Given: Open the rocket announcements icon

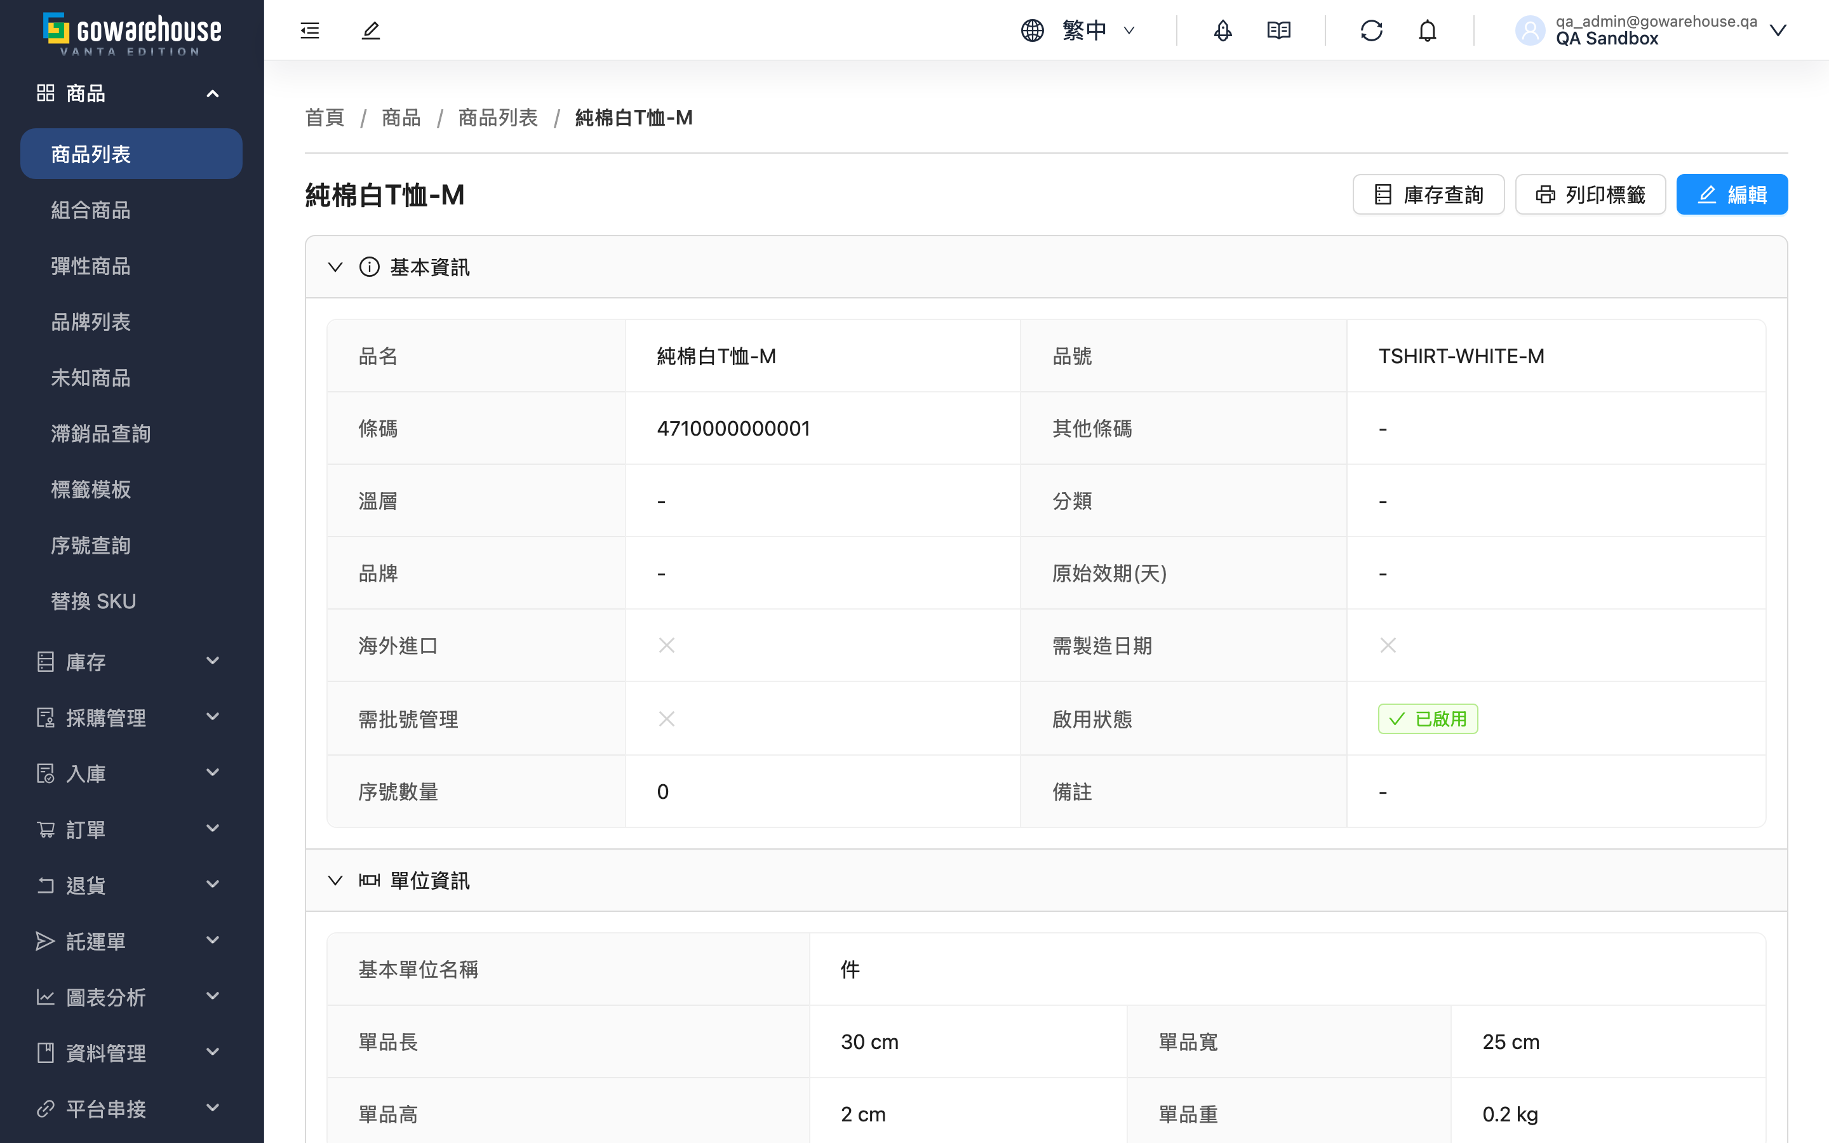Looking at the screenshot, I should pyautogui.click(x=1223, y=30).
